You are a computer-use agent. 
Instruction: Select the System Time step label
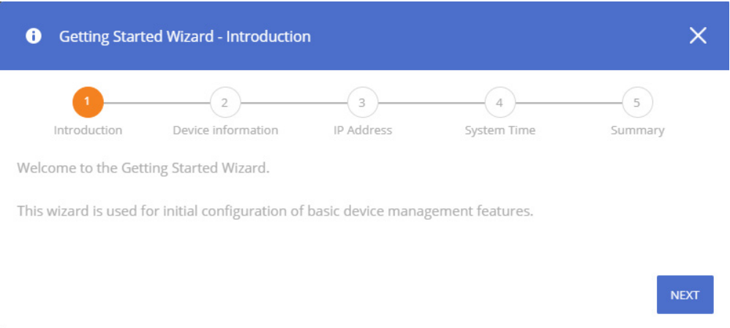[500, 130]
